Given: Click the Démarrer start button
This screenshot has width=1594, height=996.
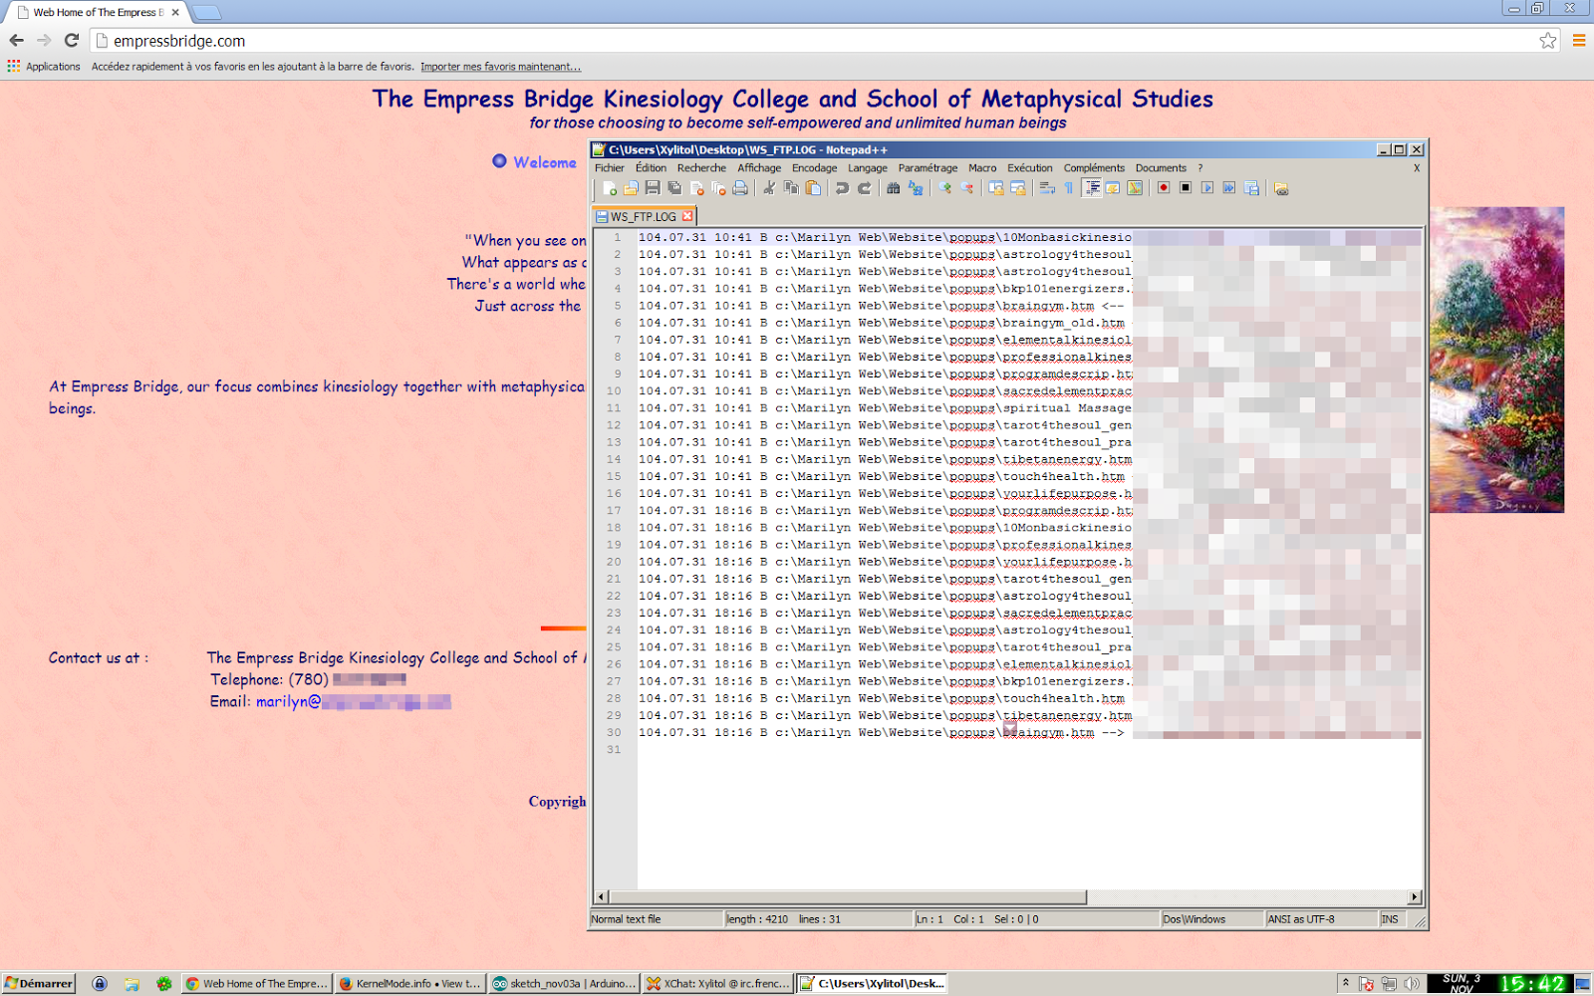Looking at the screenshot, I should [39, 983].
